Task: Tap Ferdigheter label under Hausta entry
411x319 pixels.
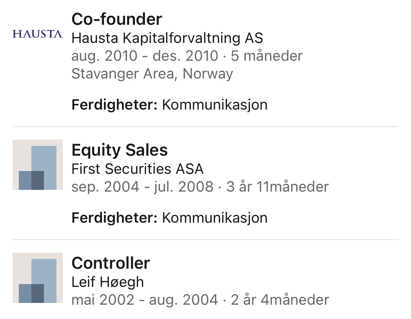Action: point(114,105)
